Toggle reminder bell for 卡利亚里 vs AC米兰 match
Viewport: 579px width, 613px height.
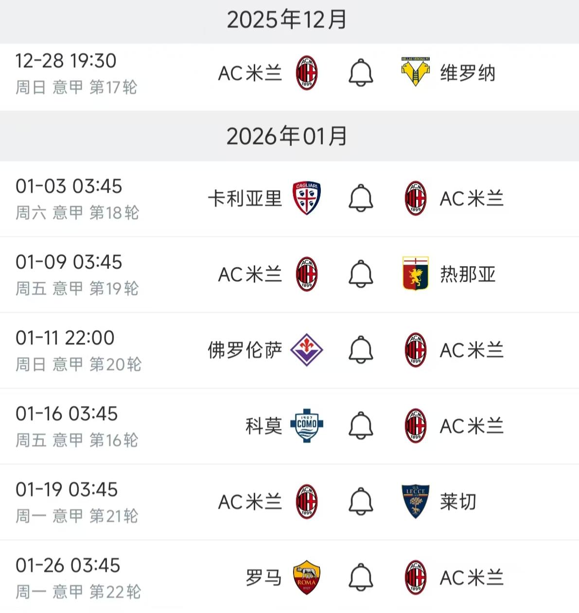(361, 198)
